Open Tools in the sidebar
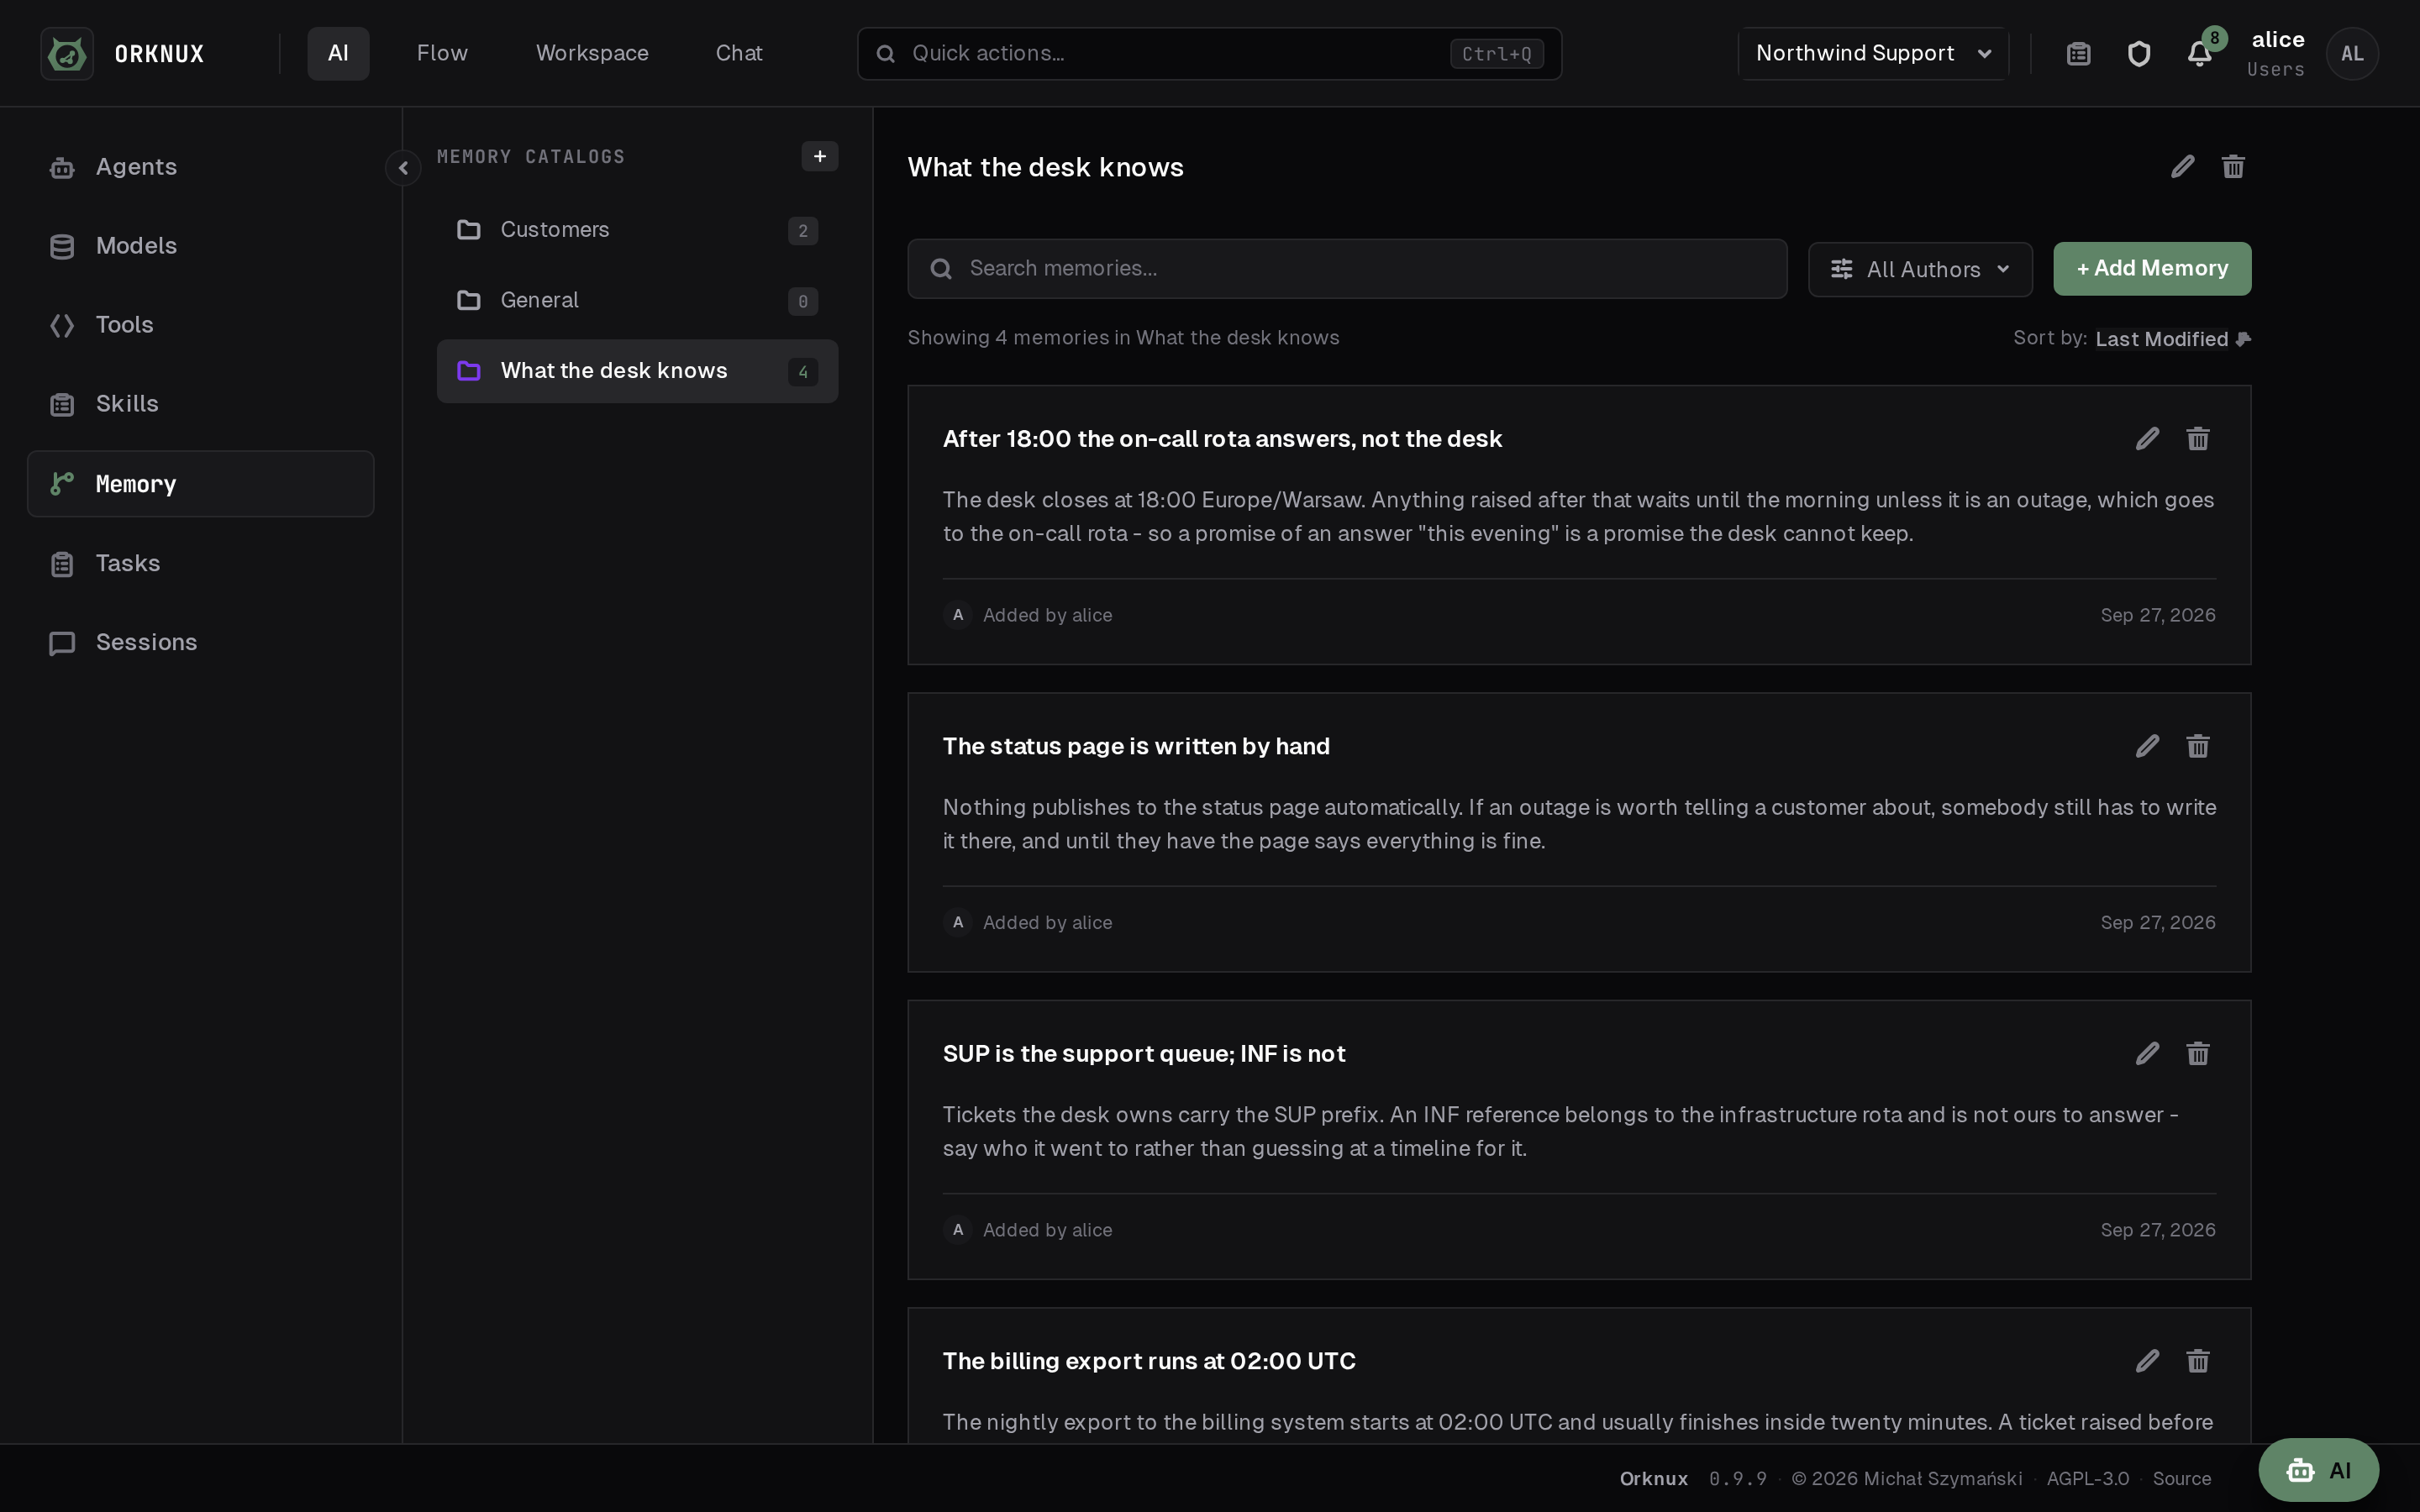 200,325
